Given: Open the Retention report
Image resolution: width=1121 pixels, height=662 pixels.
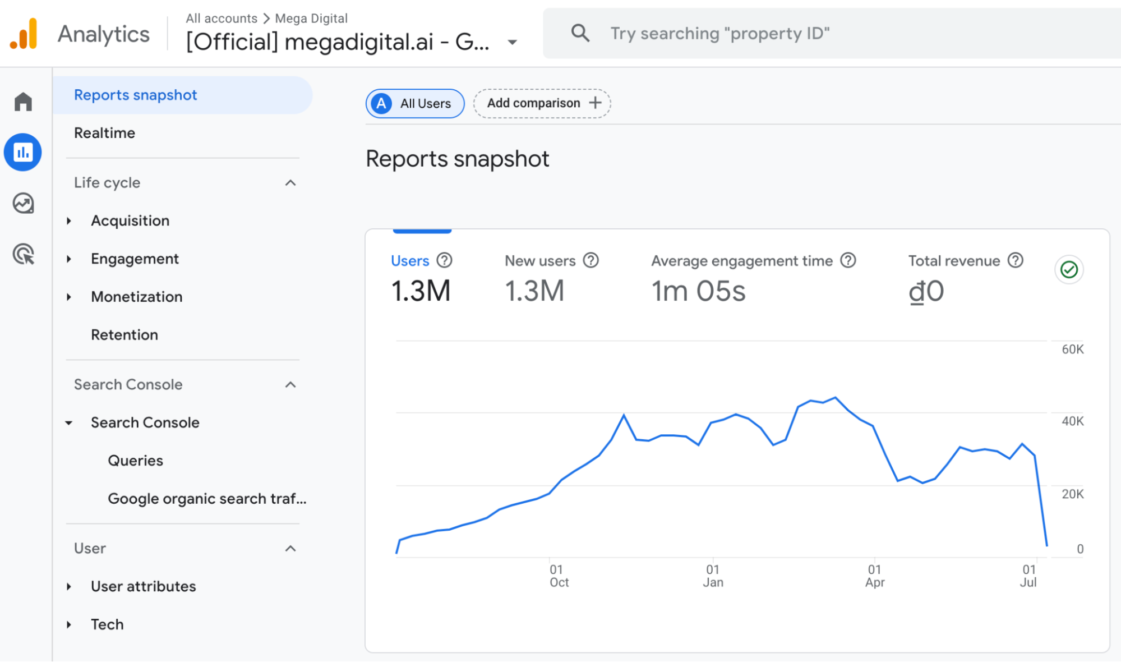Looking at the screenshot, I should pyautogui.click(x=124, y=334).
